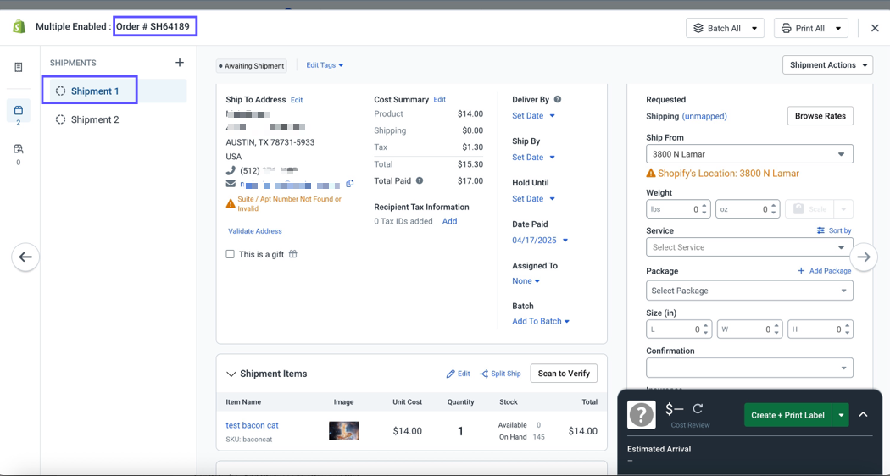Click the Width size input field
Screen dimensions: 890x476
point(750,329)
